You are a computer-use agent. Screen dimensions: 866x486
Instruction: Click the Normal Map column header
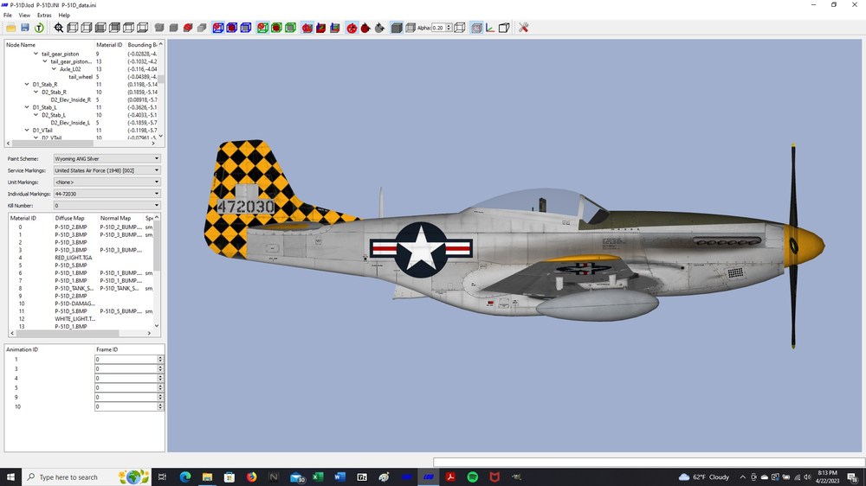(x=115, y=218)
